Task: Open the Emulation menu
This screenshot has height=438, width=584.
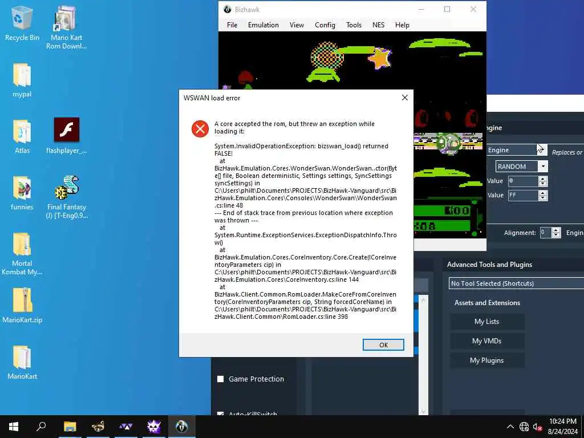Action: (263, 25)
